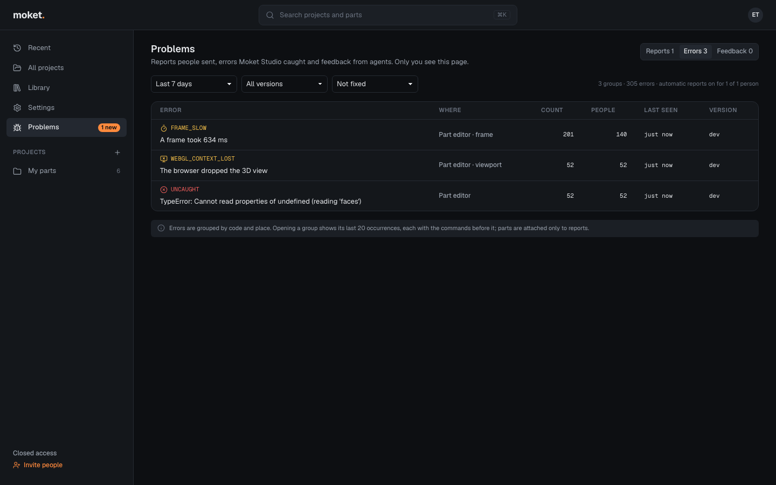The height and width of the screenshot is (485, 776).
Task: Click the UNCAUGHT error circle icon
Action: click(164, 190)
